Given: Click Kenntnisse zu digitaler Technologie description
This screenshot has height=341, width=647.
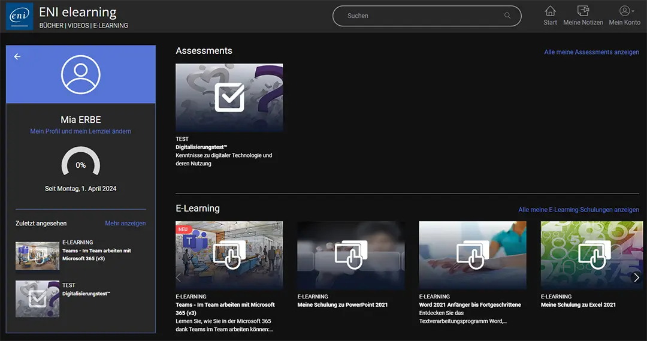Looking at the screenshot, I should pos(223,159).
